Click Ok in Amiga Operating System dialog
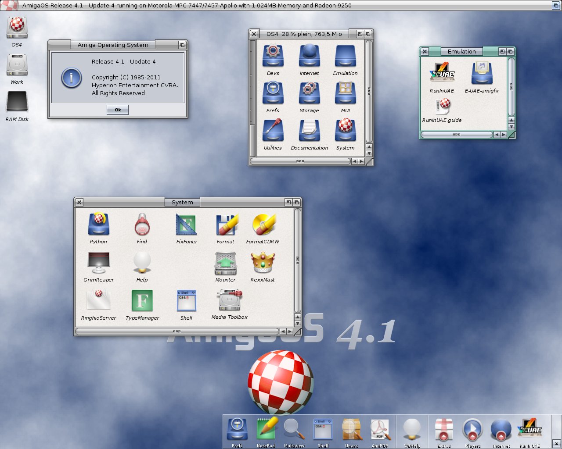 click(x=118, y=110)
